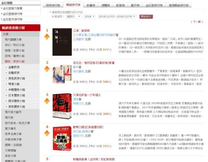
Task: Select 現代華文創作 category
Action: [13, 112]
